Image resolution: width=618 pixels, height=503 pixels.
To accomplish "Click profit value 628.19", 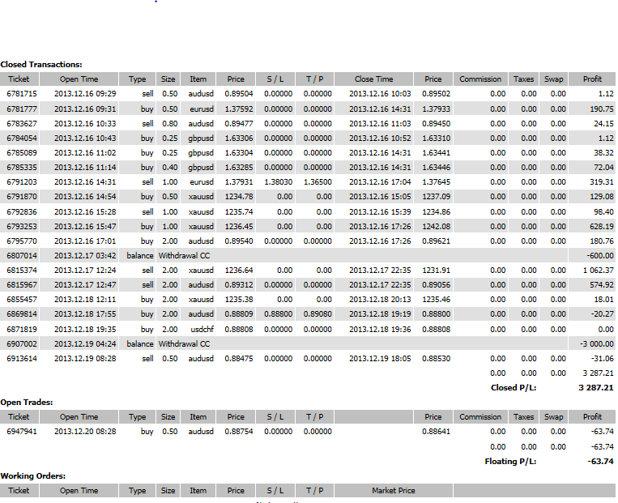I will [x=602, y=226].
